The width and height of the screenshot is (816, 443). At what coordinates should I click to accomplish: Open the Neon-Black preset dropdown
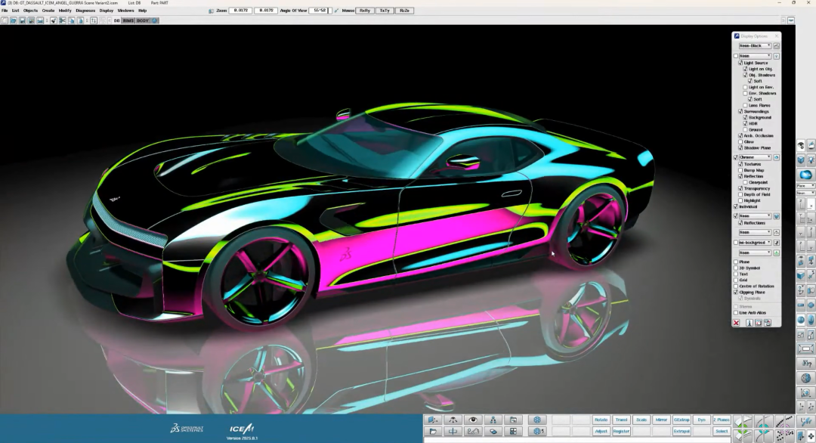755,46
